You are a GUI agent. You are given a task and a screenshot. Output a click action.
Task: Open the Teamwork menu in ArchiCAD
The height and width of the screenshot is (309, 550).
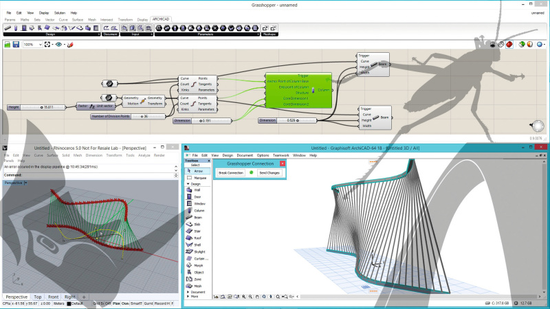280,155
